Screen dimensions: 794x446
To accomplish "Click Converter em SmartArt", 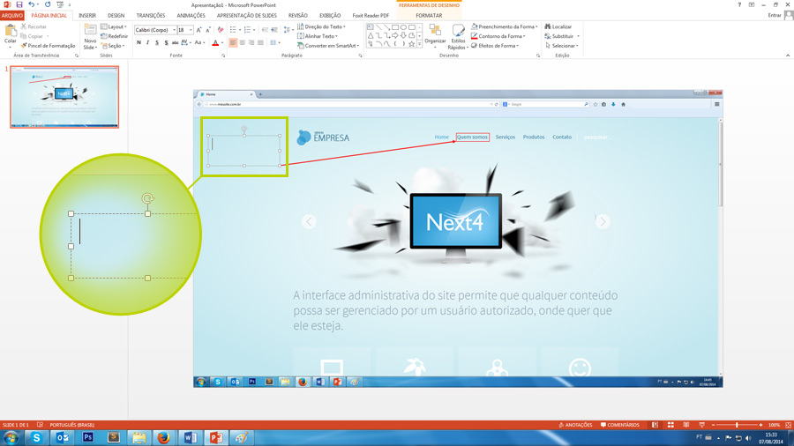I will pyautogui.click(x=328, y=46).
